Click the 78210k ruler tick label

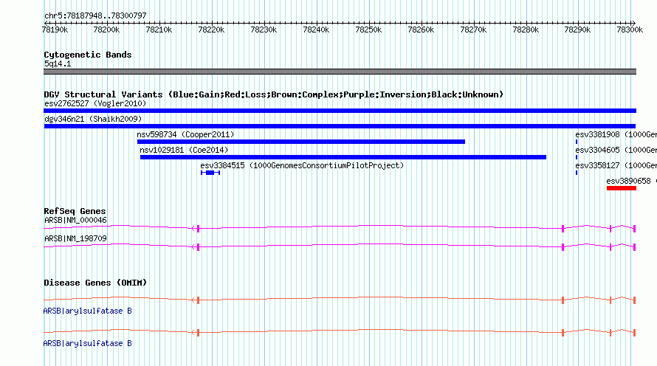159,30
